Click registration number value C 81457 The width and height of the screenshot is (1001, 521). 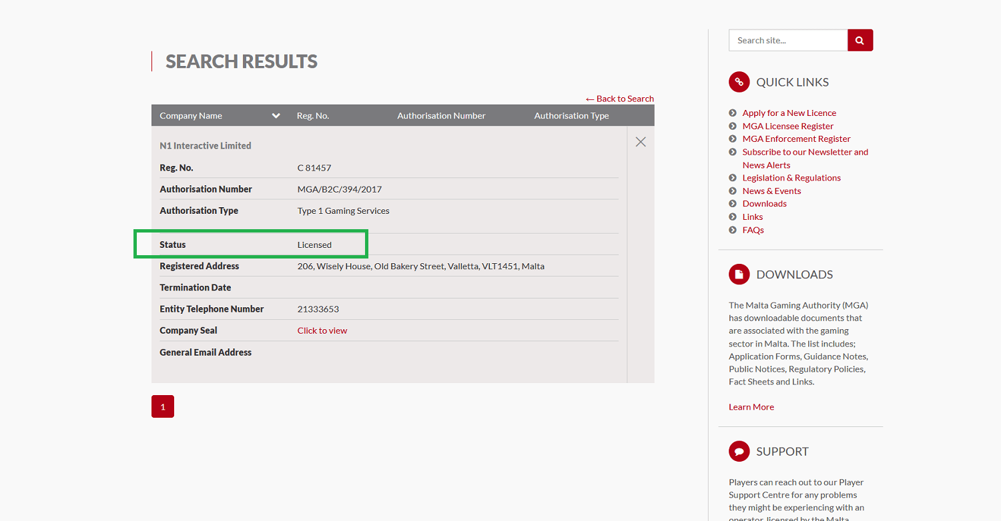point(314,168)
